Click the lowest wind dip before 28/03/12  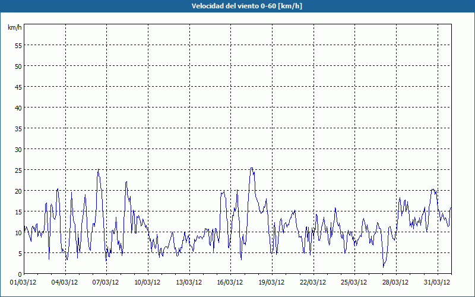point(383,267)
